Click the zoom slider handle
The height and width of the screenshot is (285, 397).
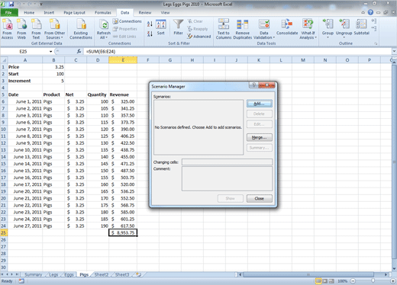pyautogui.click(x=373, y=281)
